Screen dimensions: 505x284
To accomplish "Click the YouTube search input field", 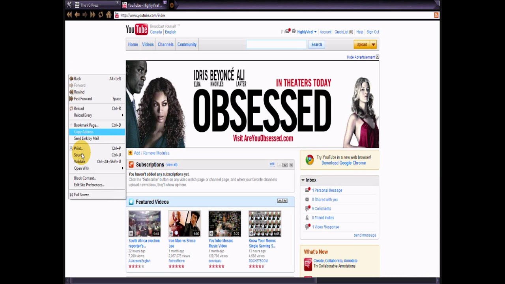I will [x=277, y=45].
